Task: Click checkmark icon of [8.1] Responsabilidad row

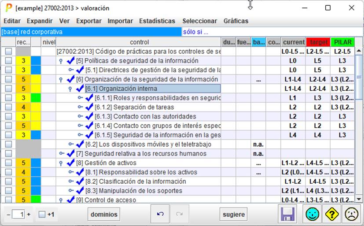Action: tap(80, 172)
